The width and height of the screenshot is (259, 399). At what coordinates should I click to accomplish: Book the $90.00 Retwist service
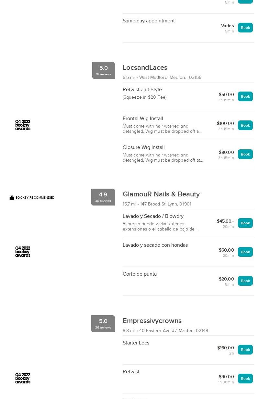pos(245,379)
